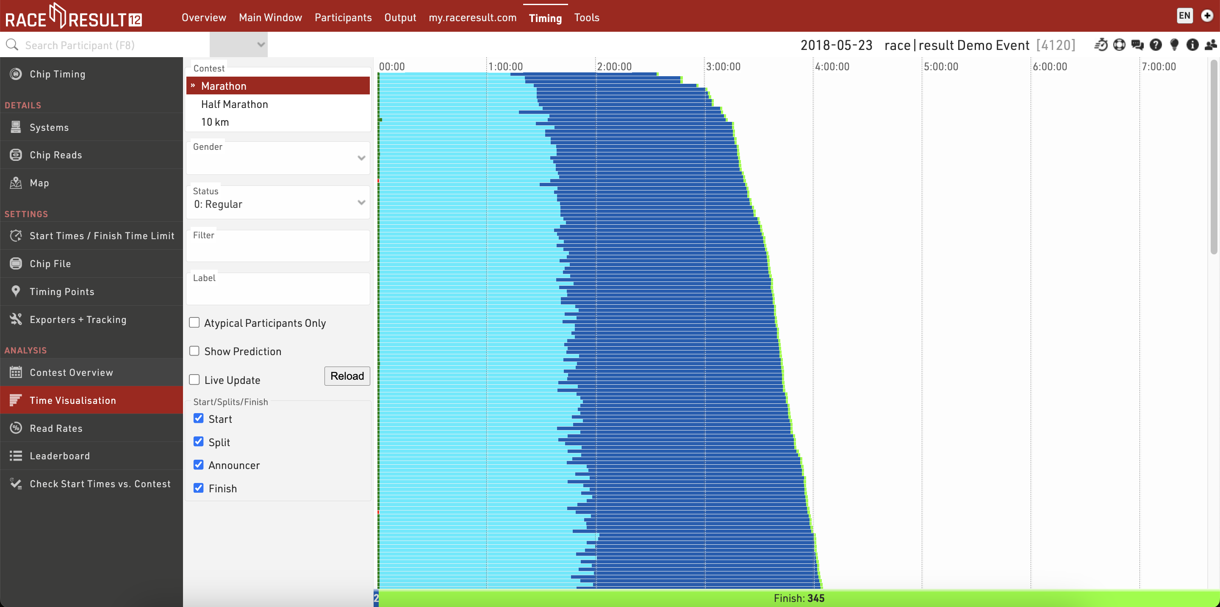Screen dimensions: 1220x607
Task: Open the Status dropdown showing 0: Regular
Action: point(278,204)
